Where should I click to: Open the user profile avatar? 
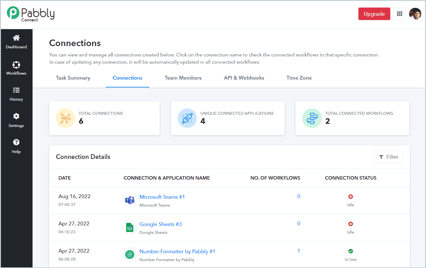click(415, 14)
